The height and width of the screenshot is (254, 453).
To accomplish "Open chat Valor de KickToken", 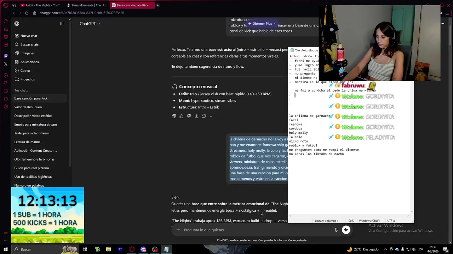I will (x=28, y=107).
